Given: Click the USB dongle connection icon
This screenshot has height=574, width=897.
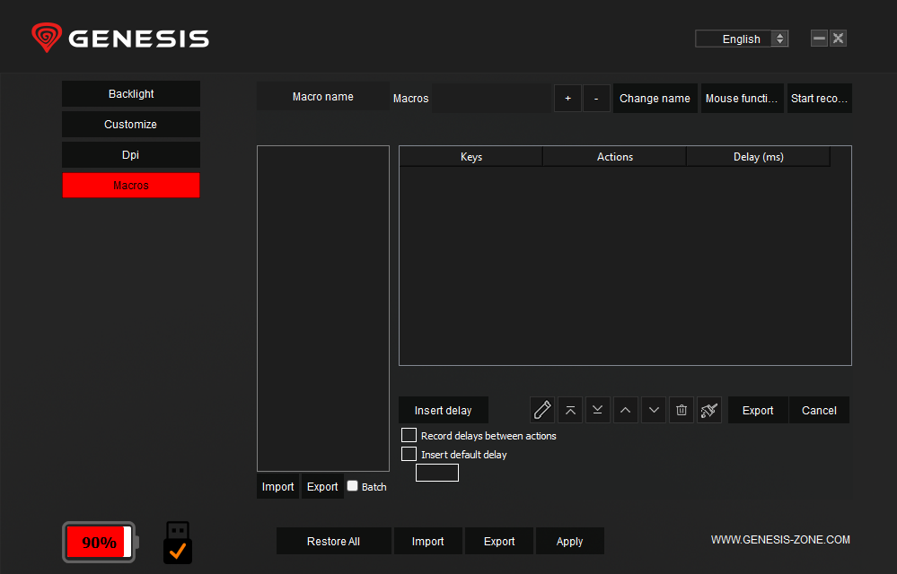Looking at the screenshot, I should (178, 542).
